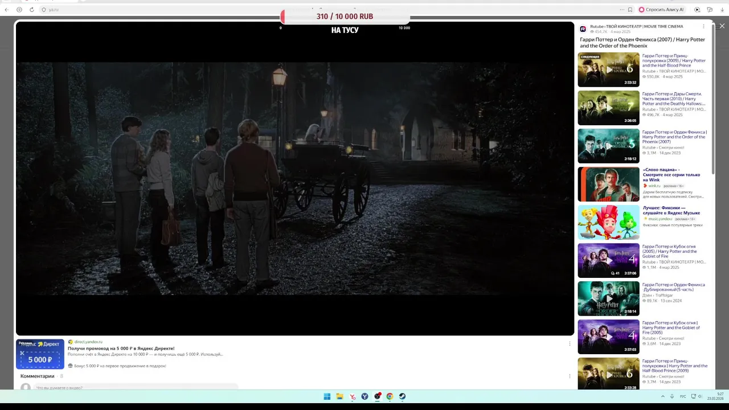The image size is (729, 410).
Task: Open Орден Феникса 2:18:12 video thumbnail
Action: 608,146
